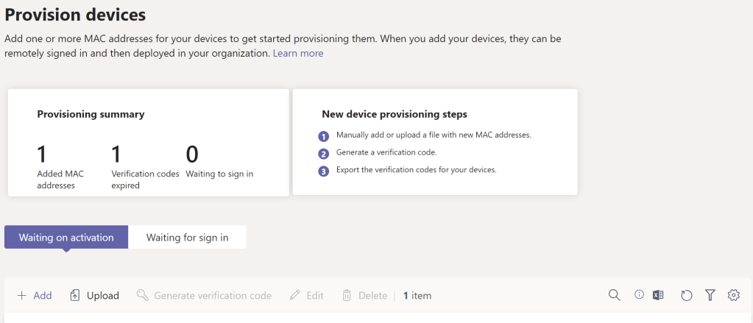Click the step 3 export verification codes text
Viewport: 753px width, 323px height.
click(x=416, y=169)
